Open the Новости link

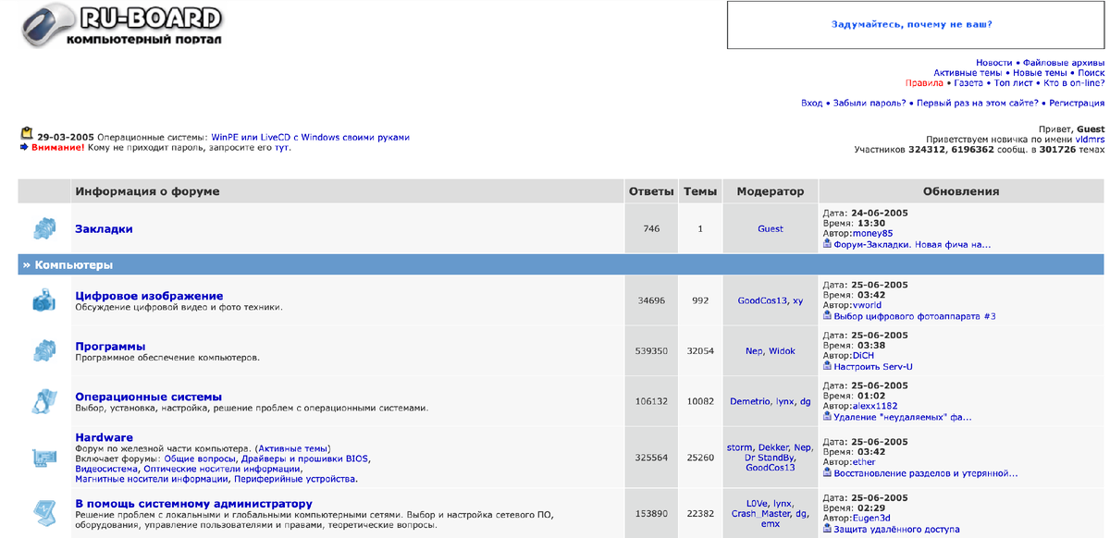[x=993, y=62]
